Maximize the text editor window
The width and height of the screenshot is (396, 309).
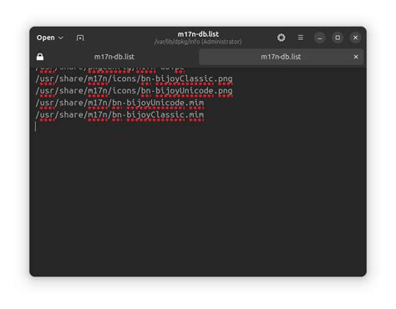tap(338, 38)
